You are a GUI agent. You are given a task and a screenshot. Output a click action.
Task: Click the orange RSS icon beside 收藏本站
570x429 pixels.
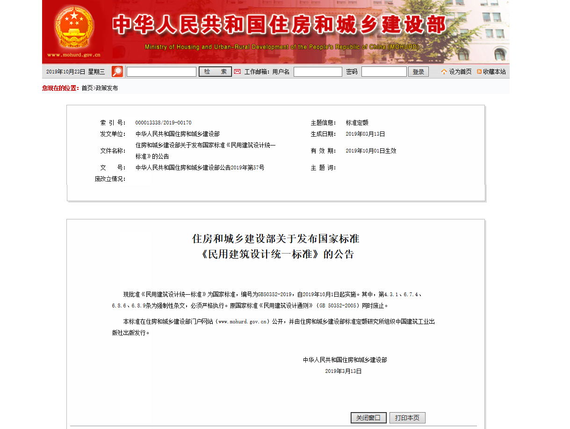click(x=479, y=72)
